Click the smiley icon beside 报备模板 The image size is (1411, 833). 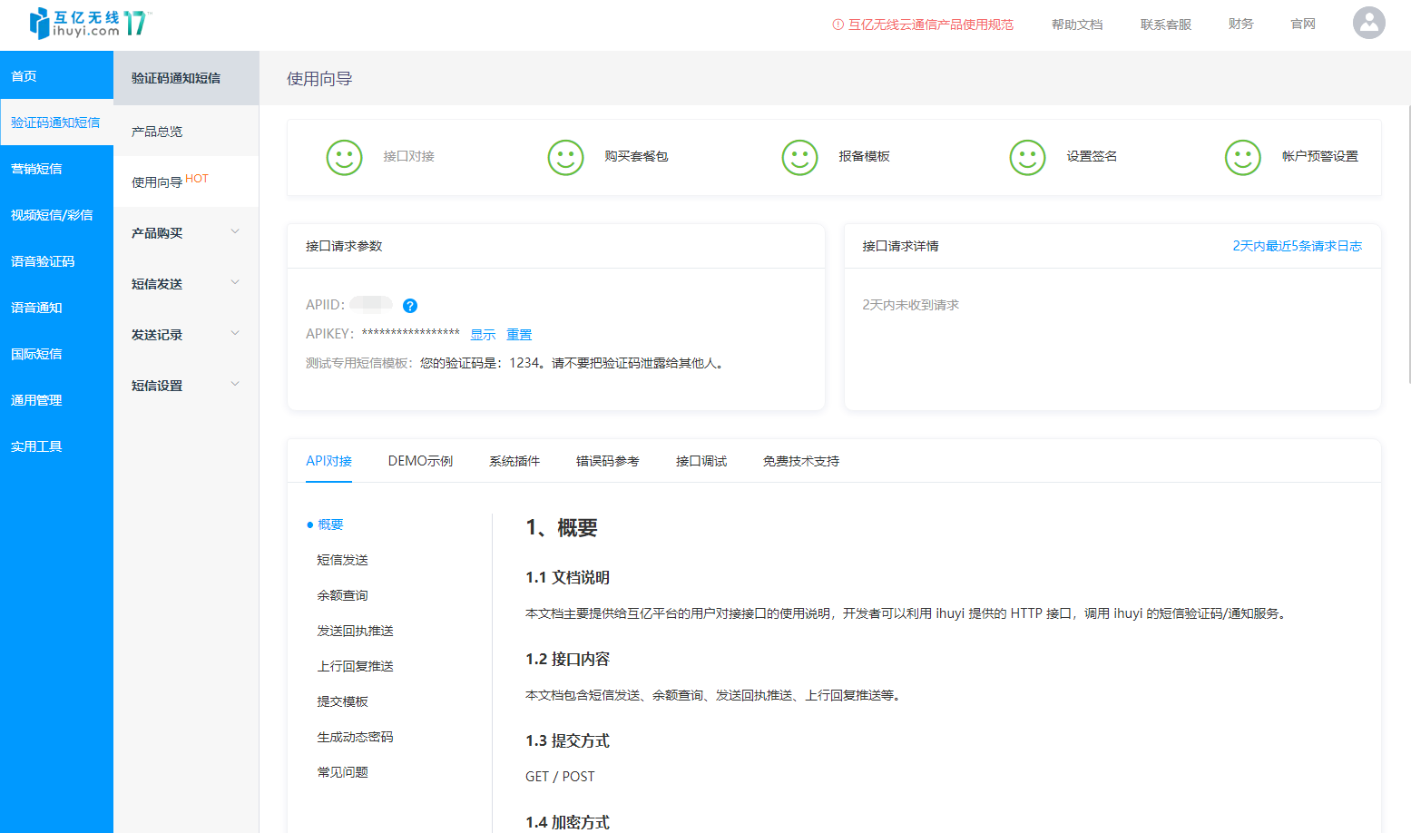(799, 157)
